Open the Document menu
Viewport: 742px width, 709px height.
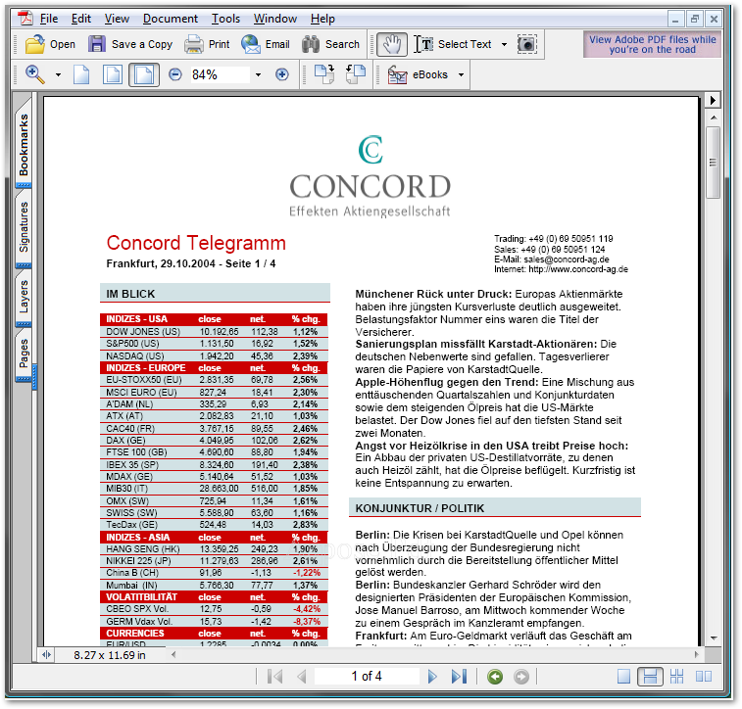tap(170, 19)
